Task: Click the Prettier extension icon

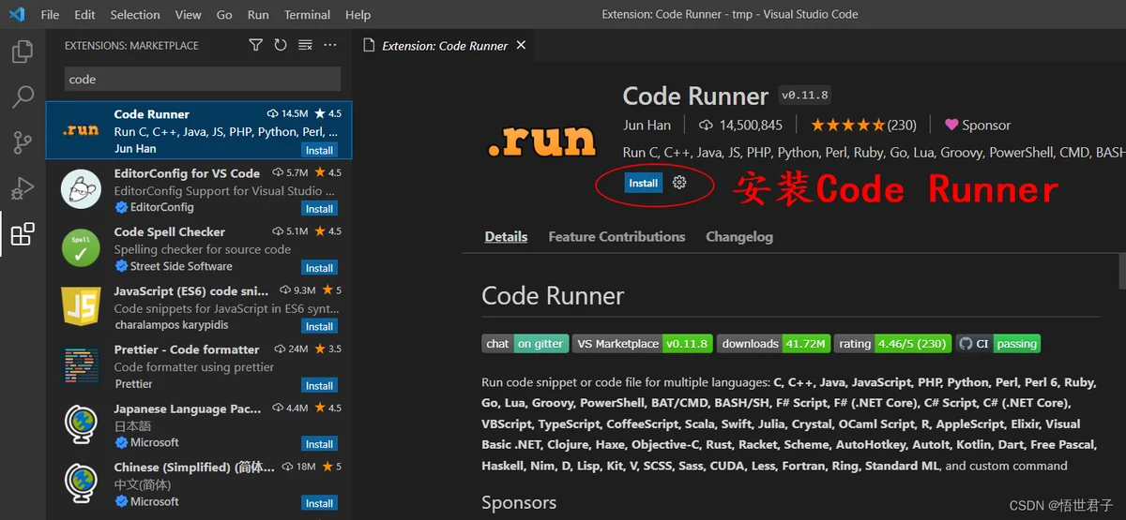Action: tap(81, 365)
